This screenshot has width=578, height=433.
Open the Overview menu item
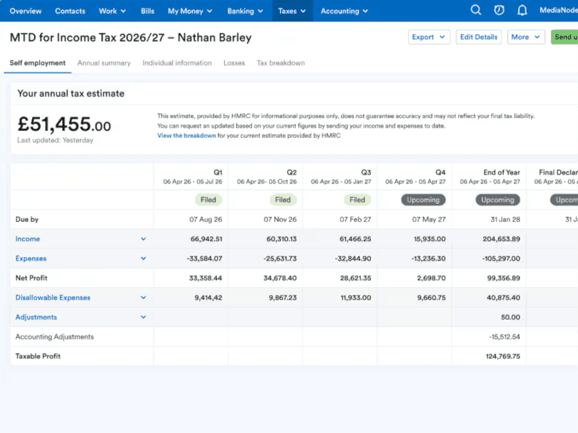(25, 11)
